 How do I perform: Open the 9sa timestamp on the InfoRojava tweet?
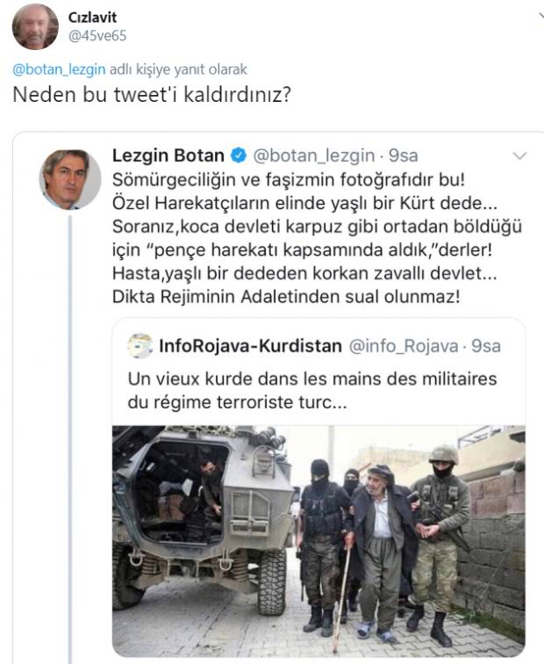pos(485,345)
